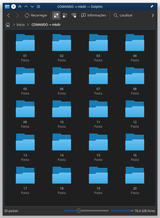Adjust the icon zoom slider
160x218 pixels.
[x=79, y=211]
